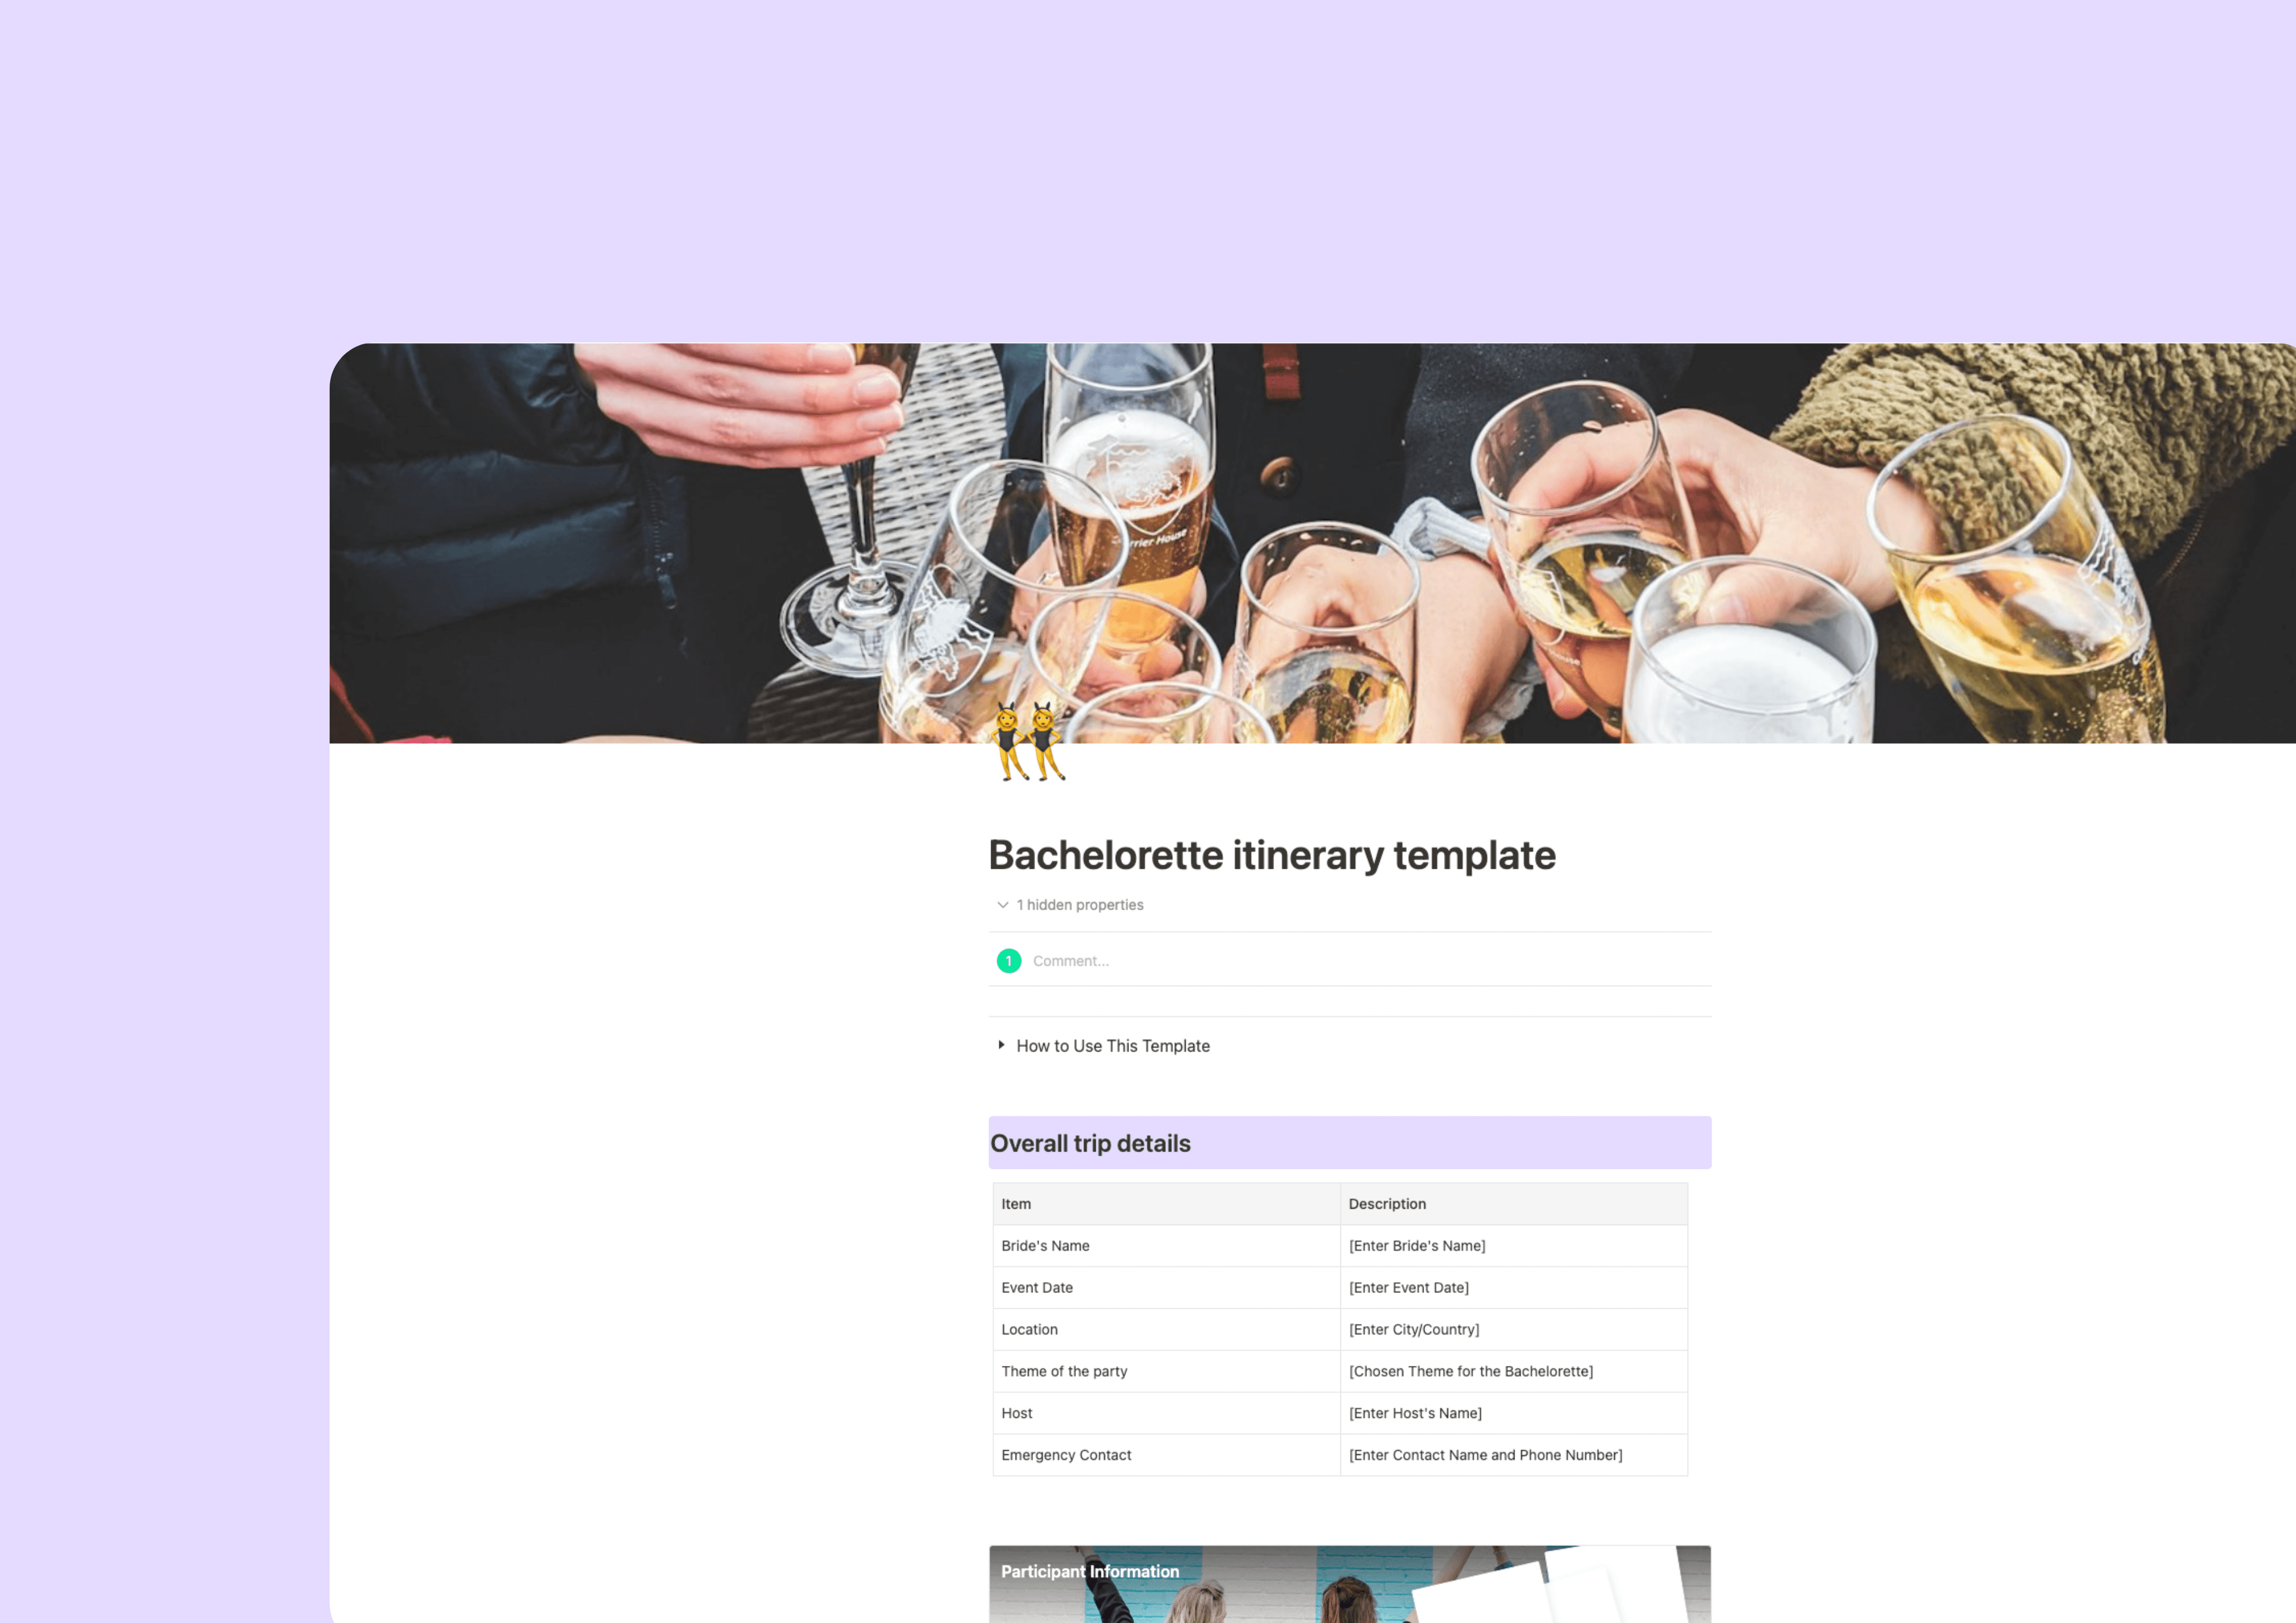Click the green comment avatar circle
2296x1623 pixels.
pyautogui.click(x=1009, y=961)
